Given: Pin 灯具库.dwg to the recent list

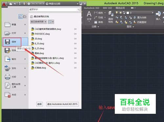Looking at the screenshot, I should pos(75,68).
